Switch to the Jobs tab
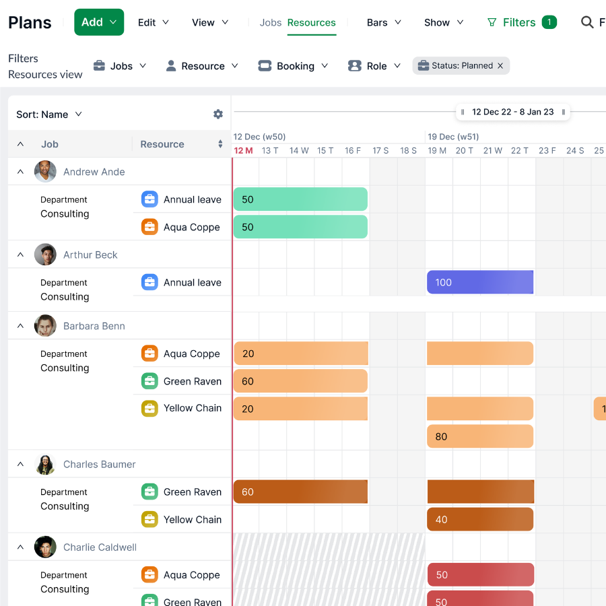The height and width of the screenshot is (606, 606). [x=271, y=22]
